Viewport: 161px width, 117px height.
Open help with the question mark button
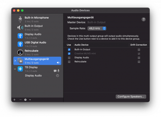[144, 19]
